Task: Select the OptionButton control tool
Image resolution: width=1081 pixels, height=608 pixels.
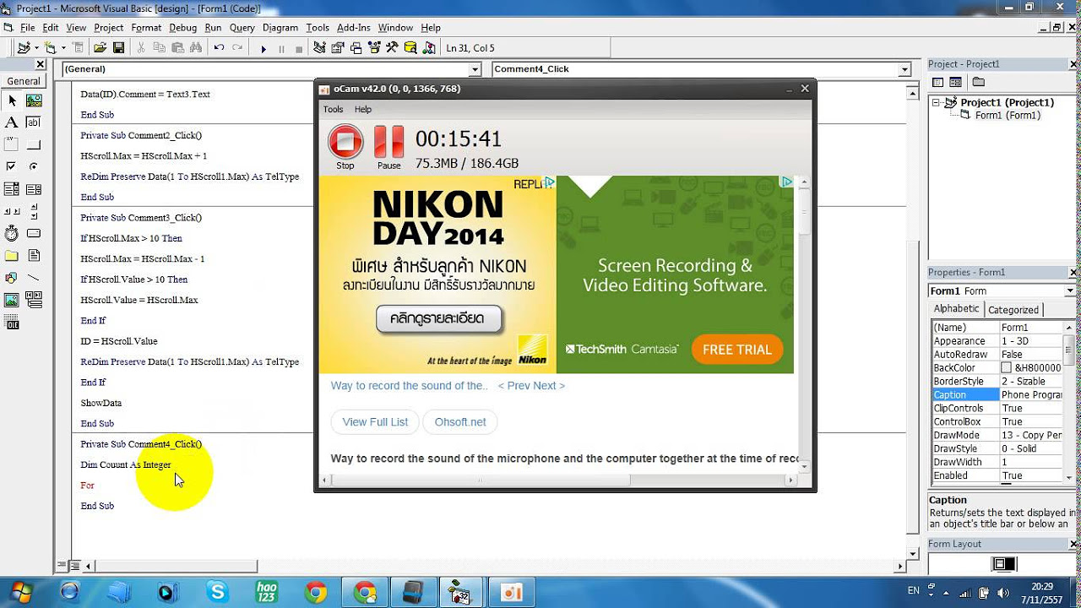Action: tap(34, 166)
